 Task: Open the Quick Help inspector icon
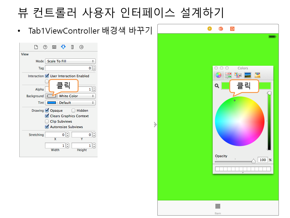[x=45, y=47]
